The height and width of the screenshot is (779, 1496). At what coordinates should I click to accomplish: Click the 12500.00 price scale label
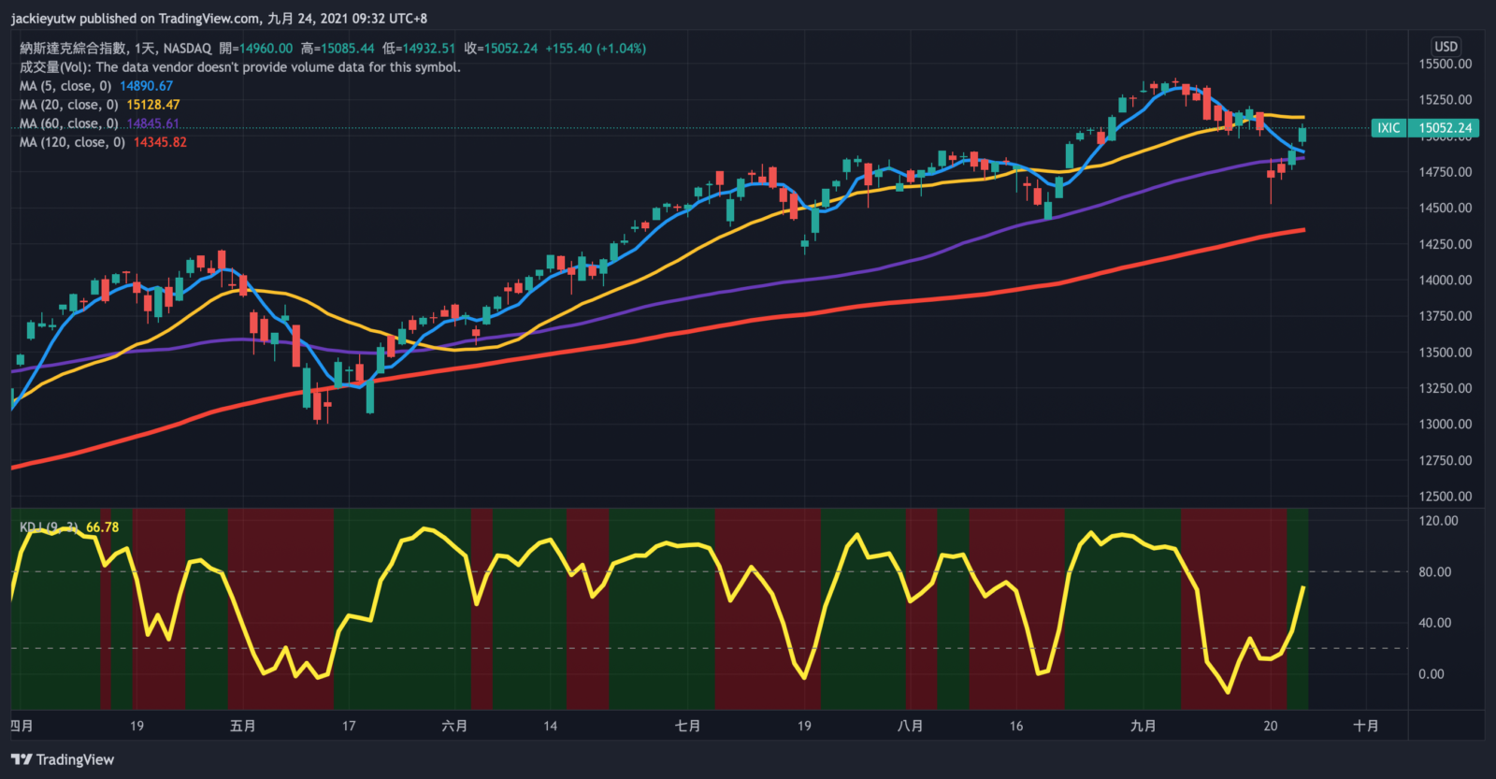[x=1445, y=497]
